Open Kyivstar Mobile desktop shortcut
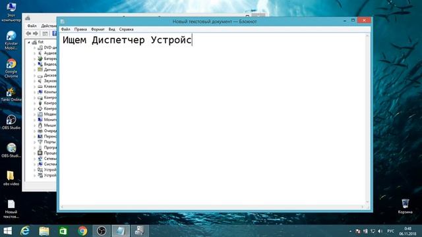 (11, 40)
